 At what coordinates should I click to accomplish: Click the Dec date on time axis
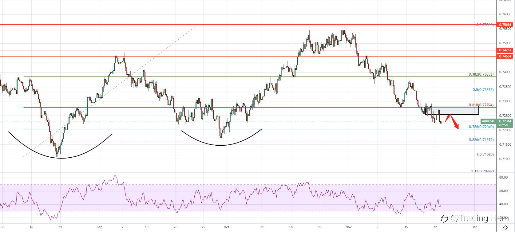(x=474, y=227)
